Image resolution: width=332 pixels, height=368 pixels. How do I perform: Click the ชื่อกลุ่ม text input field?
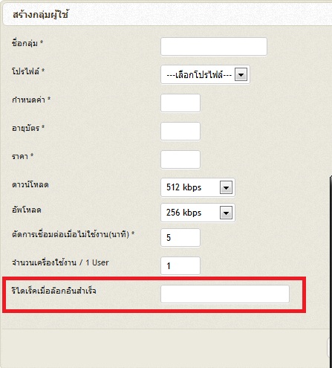pyautogui.click(x=214, y=46)
